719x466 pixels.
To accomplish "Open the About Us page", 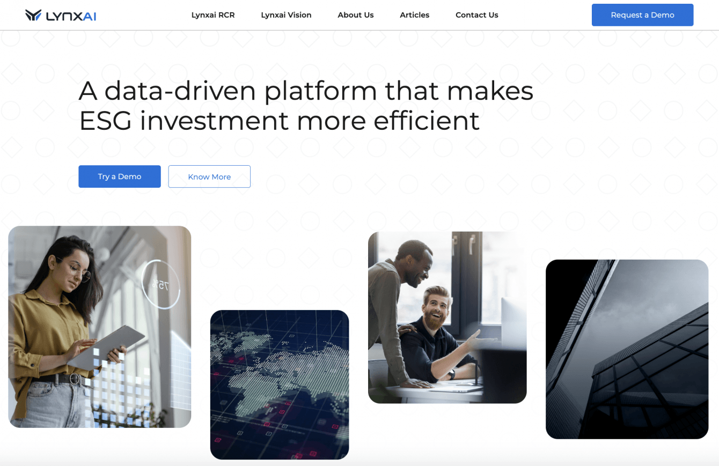I will 356,15.
